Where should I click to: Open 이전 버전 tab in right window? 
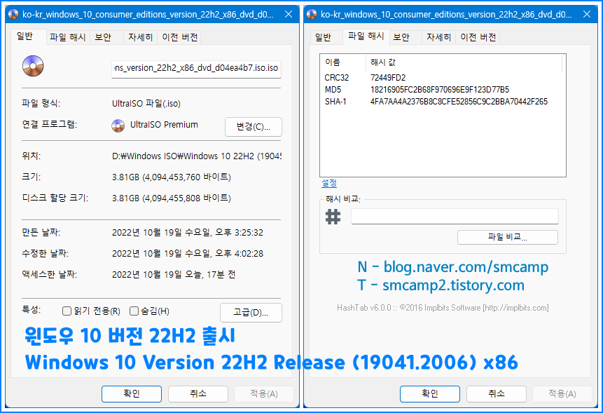(x=478, y=37)
